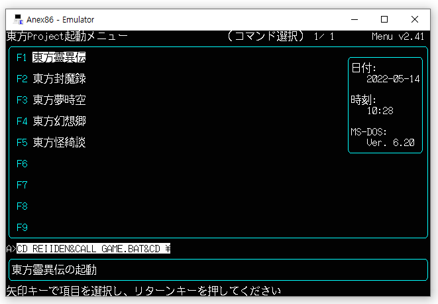The height and width of the screenshot is (304, 438).
Task: Click the empty F6 slot label
Action: coord(22,164)
